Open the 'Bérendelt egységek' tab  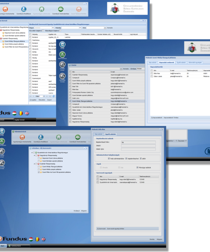click(195, 62)
